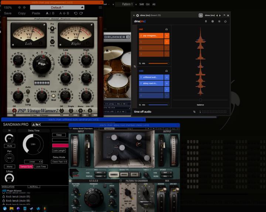Click the Save button in PSP toolbar
The width and height of the screenshot is (266, 212).
[7, 13]
